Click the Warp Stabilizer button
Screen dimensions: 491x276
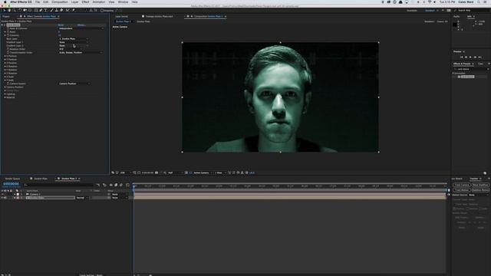(x=480, y=186)
